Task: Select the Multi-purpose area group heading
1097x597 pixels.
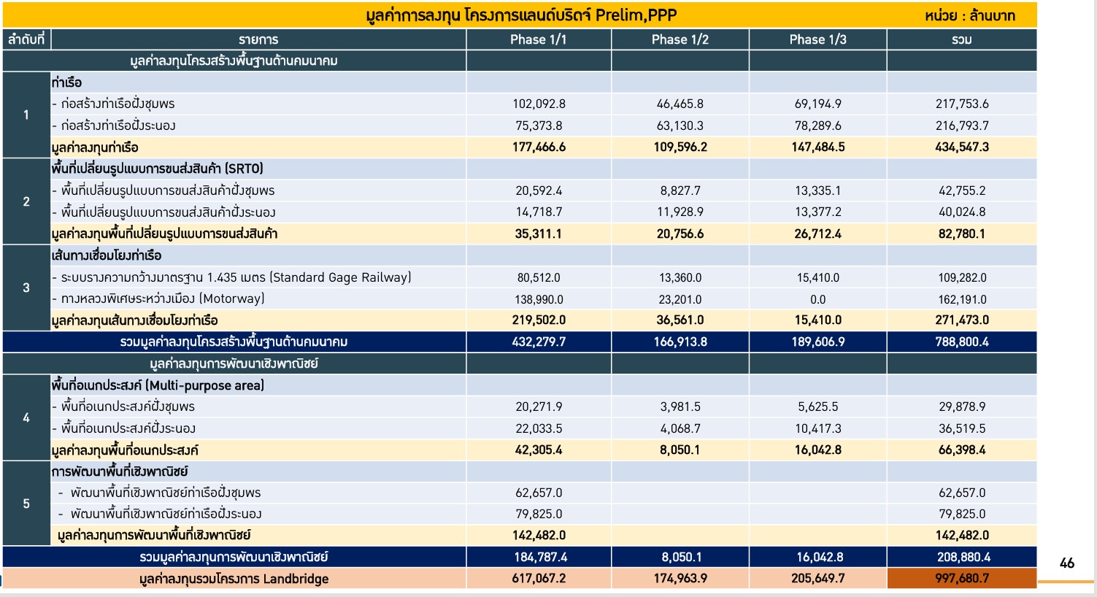Action: pyautogui.click(x=158, y=385)
